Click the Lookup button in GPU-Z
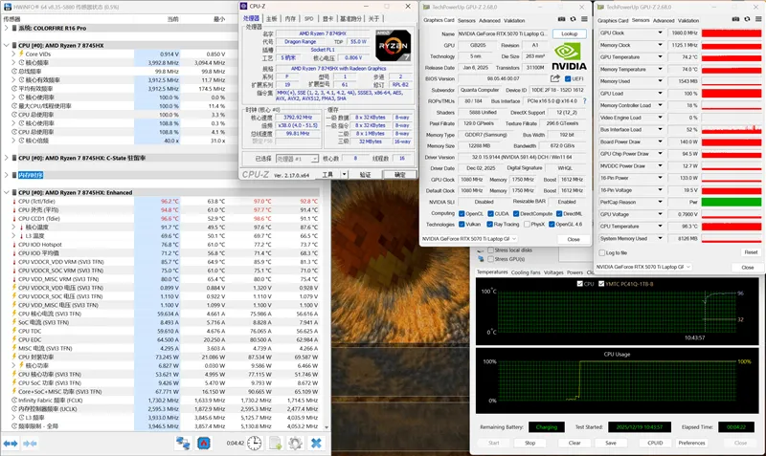766x456 pixels. click(x=569, y=33)
